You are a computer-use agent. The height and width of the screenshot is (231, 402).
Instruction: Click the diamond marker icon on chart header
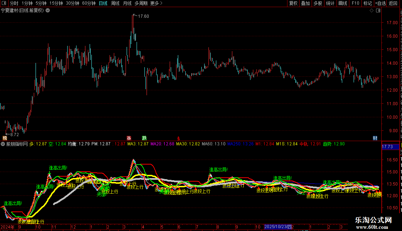(371, 11)
